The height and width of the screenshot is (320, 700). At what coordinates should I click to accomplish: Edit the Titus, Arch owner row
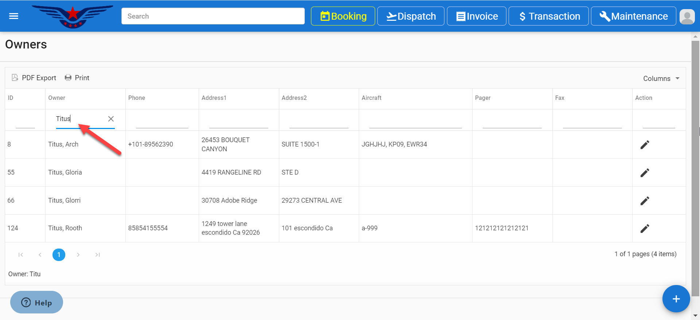click(645, 145)
